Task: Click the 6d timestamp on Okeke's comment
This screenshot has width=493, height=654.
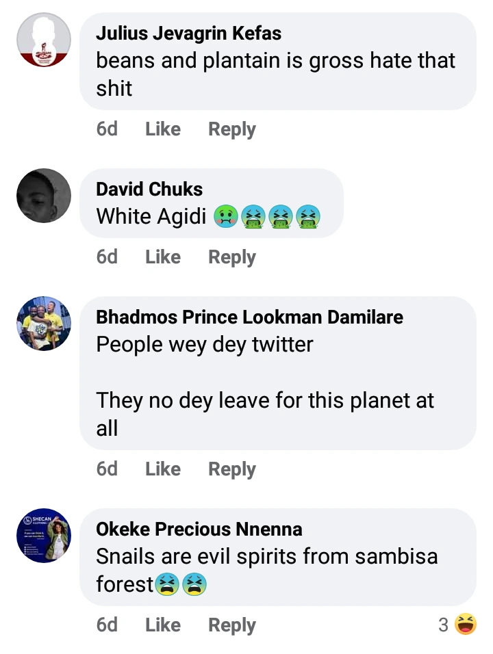Action: click(x=107, y=625)
